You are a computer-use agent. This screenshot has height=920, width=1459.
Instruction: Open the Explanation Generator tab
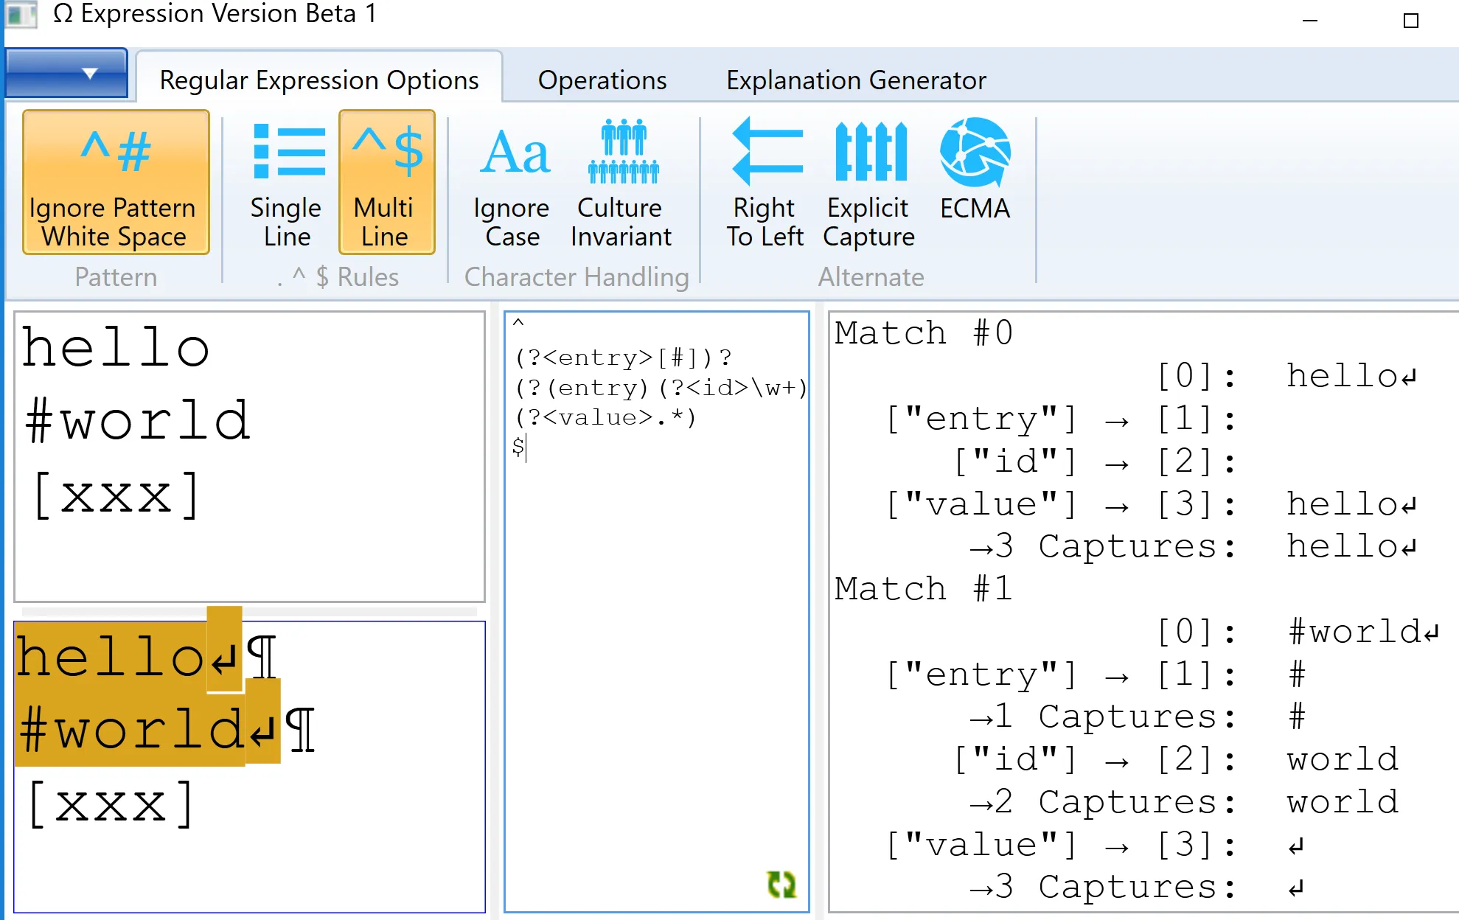855,80
